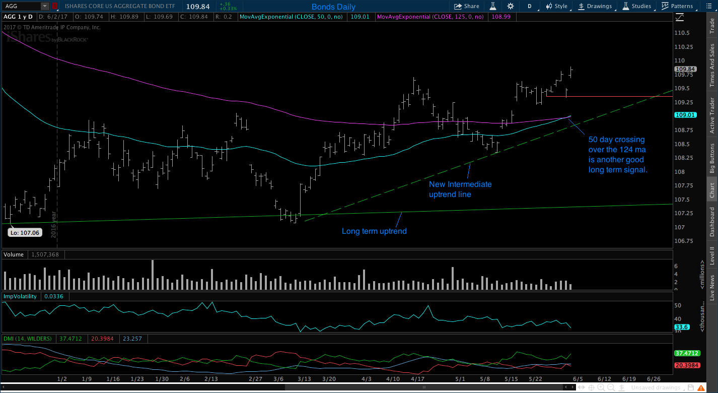Open the Studies menu

coord(636,6)
